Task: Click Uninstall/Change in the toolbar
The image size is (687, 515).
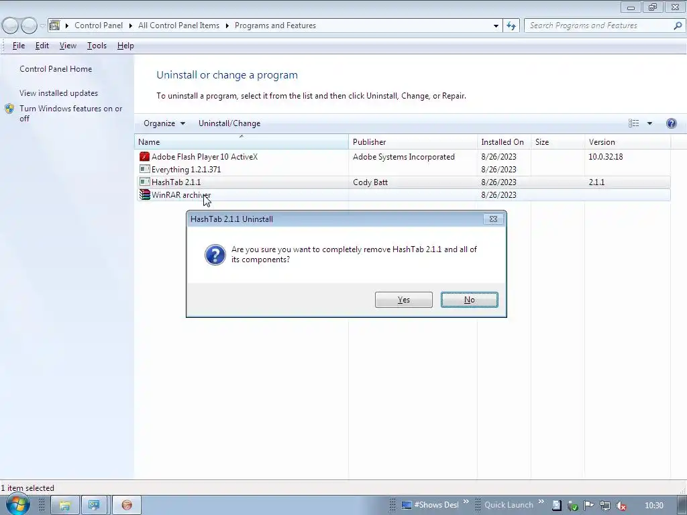Action: click(x=229, y=123)
